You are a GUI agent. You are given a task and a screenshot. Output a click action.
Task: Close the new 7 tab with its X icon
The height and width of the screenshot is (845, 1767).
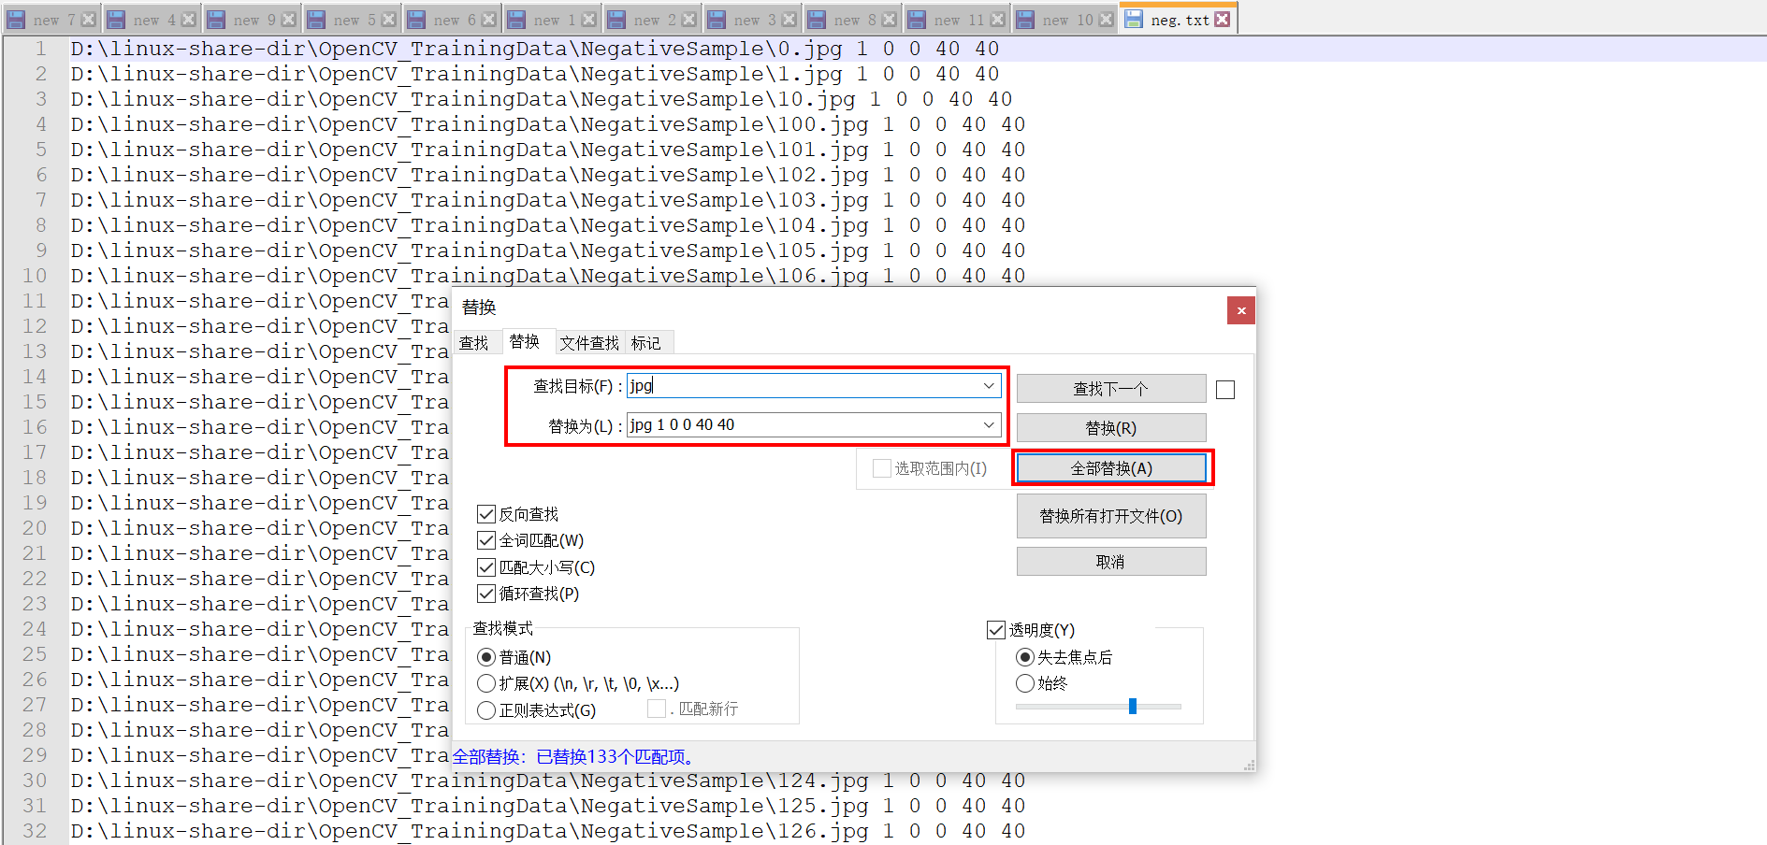pyautogui.click(x=88, y=20)
